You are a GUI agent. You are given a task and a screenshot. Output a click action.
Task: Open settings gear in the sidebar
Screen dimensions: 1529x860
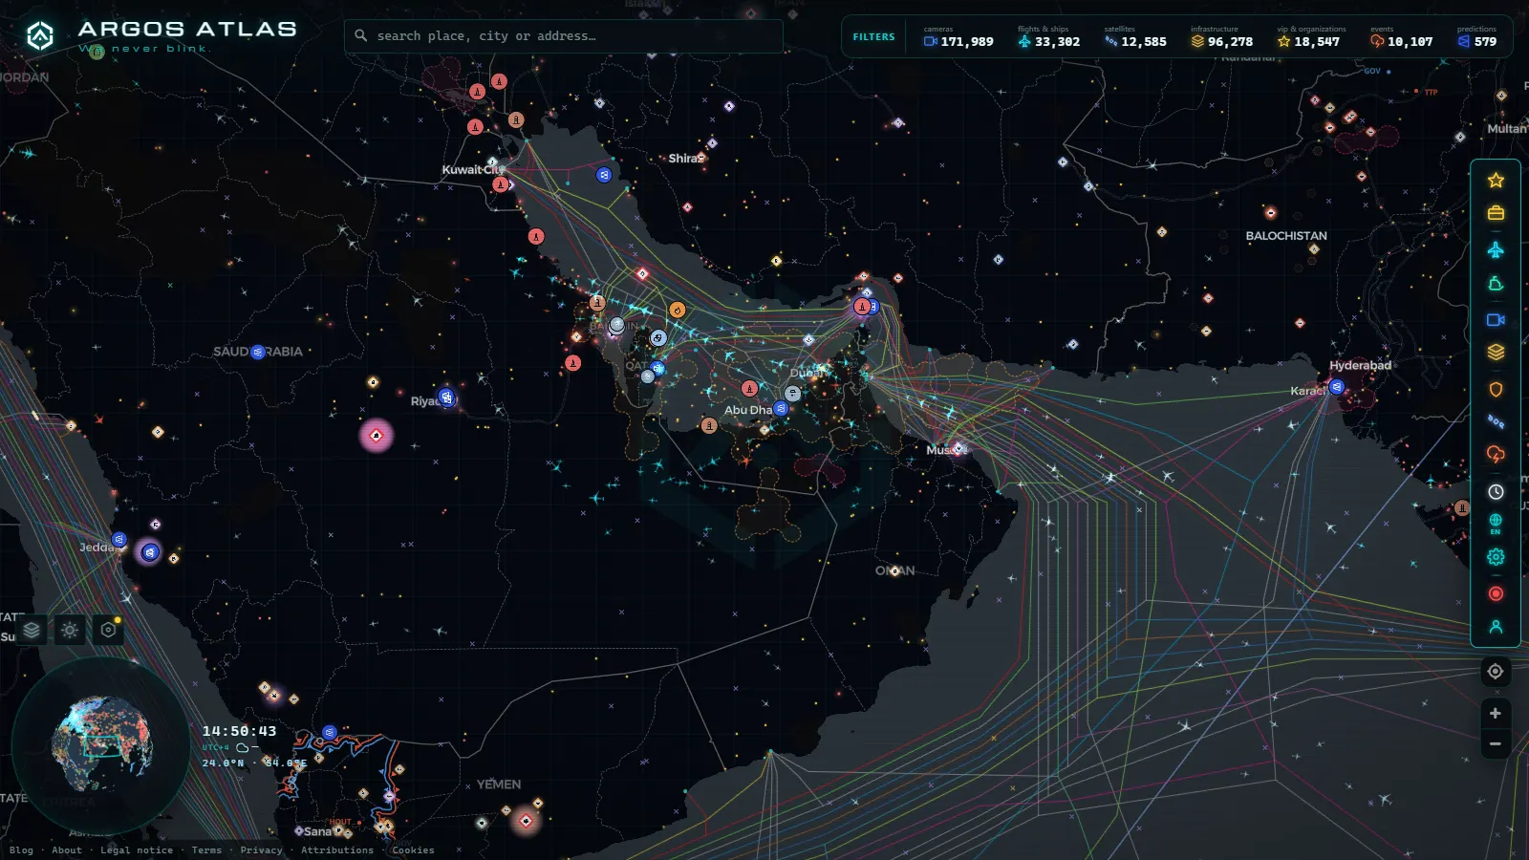[1496, 557]
